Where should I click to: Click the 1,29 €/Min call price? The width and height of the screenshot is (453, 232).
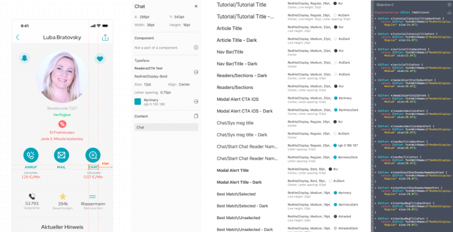pos(31,177)
